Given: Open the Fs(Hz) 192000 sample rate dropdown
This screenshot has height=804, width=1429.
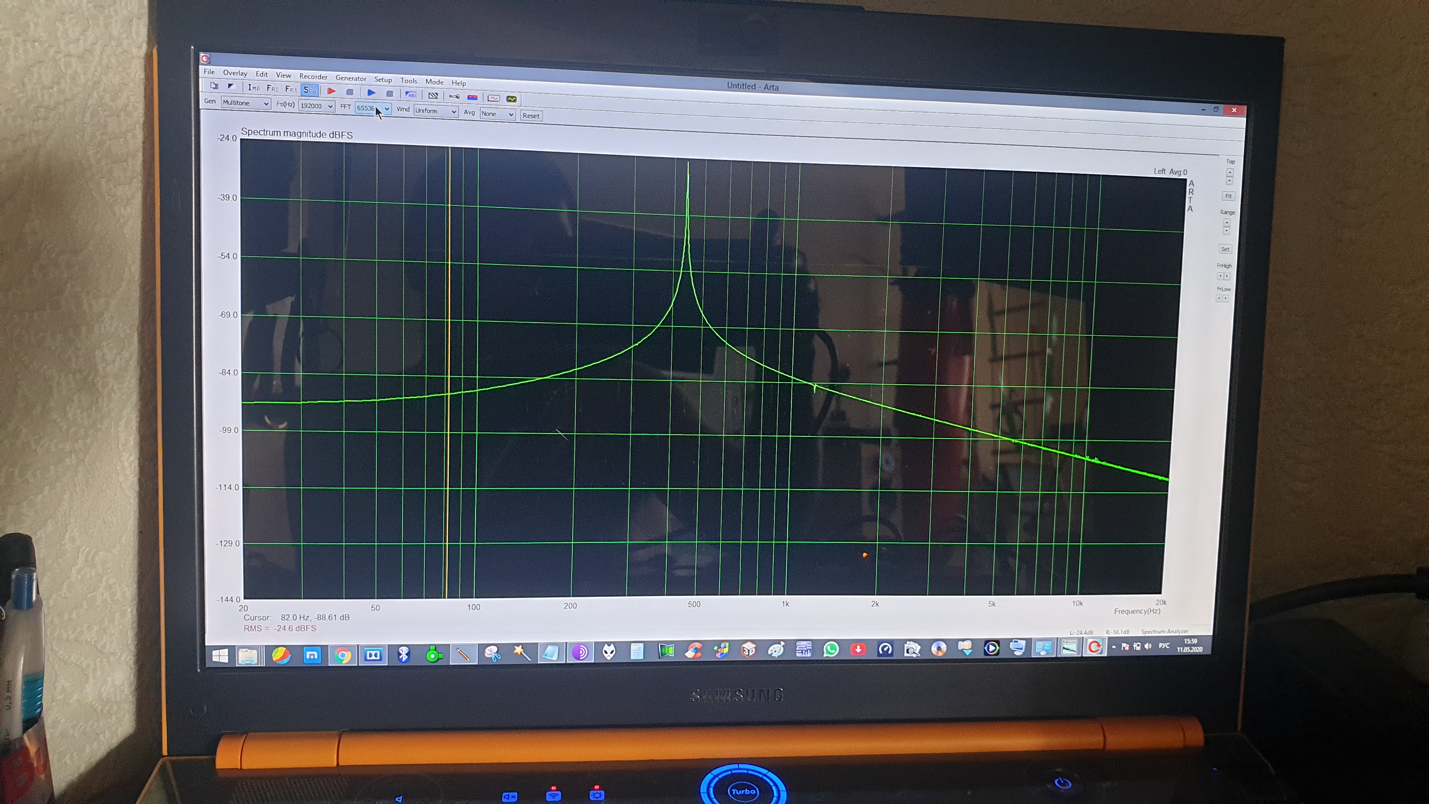Looking at the screenshot, I should tap(316, 106).
